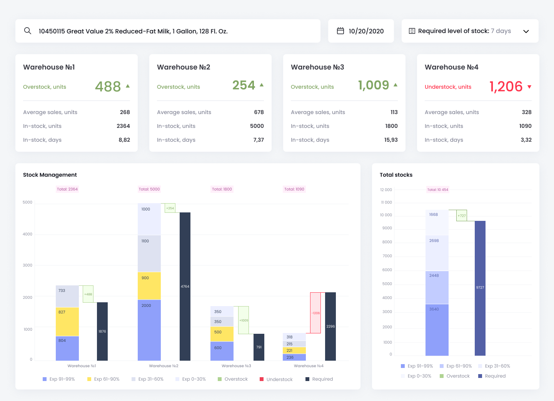
Task: Toggle Understock series in Stock Management legend
Action: click(276, 379)
